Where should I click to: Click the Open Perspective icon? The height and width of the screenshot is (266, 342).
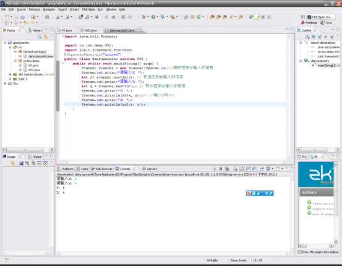303,17
